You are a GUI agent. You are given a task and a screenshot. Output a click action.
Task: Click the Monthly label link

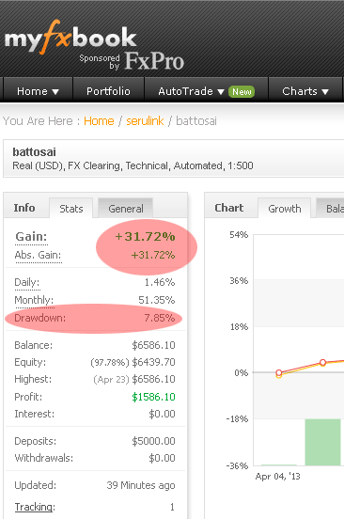pos(34,300)
